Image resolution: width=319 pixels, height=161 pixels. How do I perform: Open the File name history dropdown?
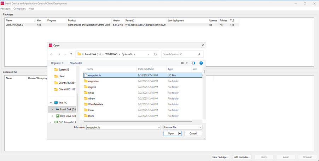(x=159, y=127)
